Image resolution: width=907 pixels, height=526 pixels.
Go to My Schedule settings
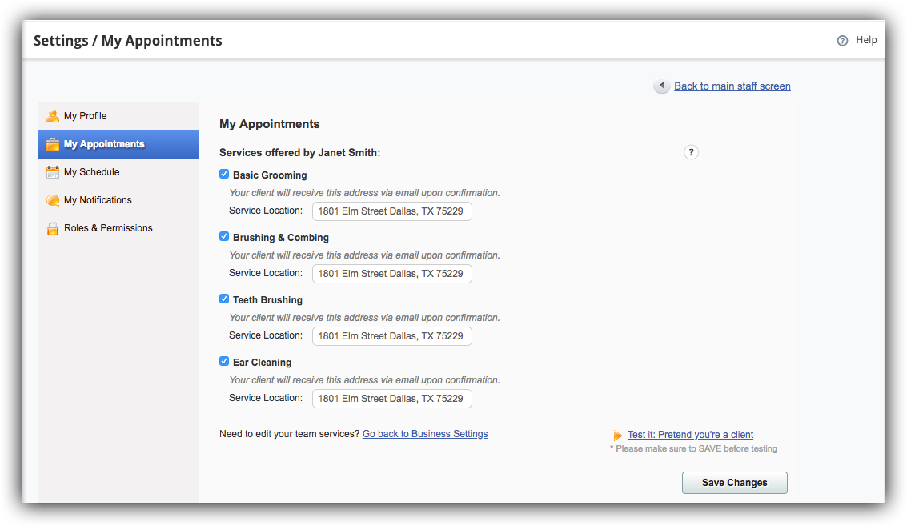pyautogui.click(x=118, y=172)
